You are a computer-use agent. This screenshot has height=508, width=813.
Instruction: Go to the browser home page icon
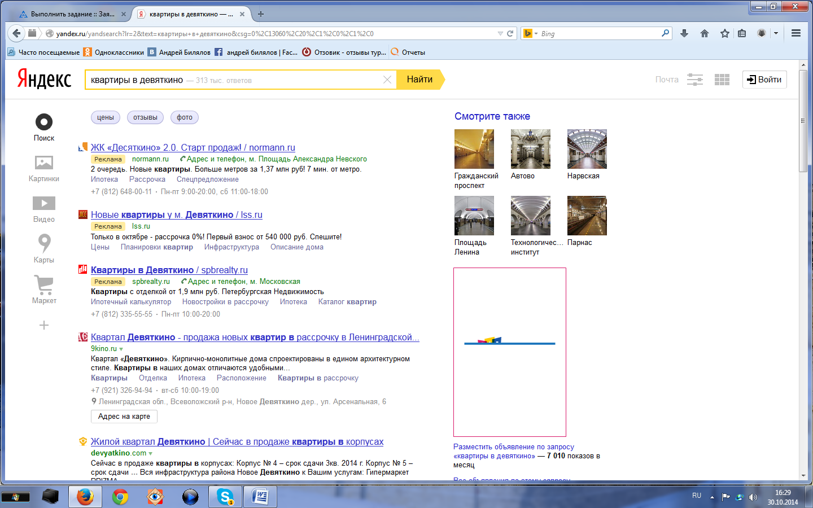(705, 33)
